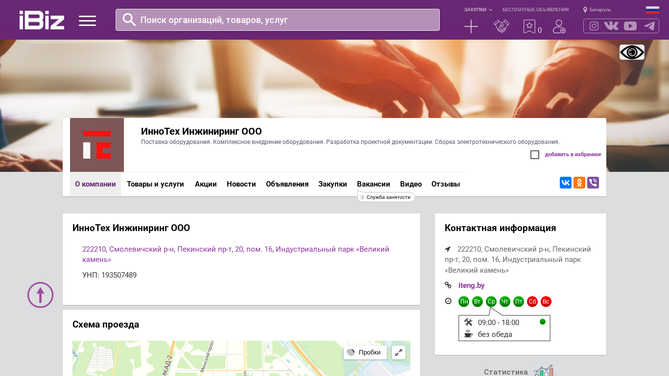Toggle the Пробки traffic layer on the map
Viewport: 669px width, 376px height.
(x=365, y=352)
